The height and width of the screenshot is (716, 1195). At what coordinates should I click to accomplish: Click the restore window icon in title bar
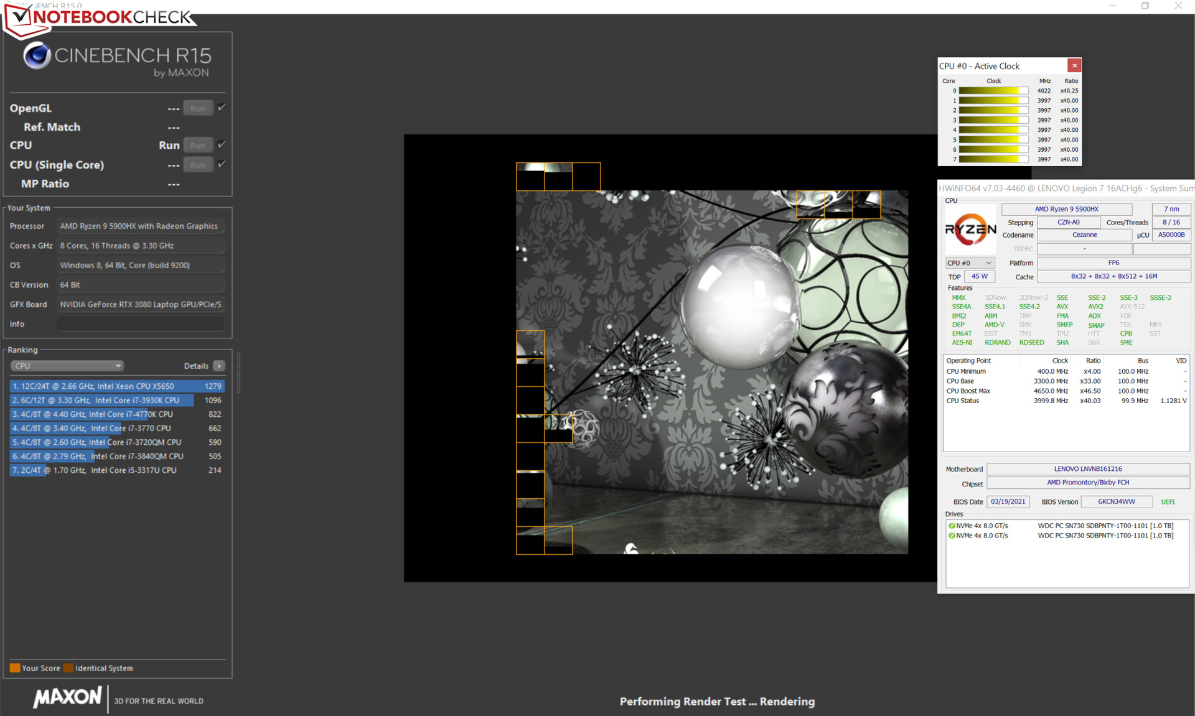click(1145, 6)
